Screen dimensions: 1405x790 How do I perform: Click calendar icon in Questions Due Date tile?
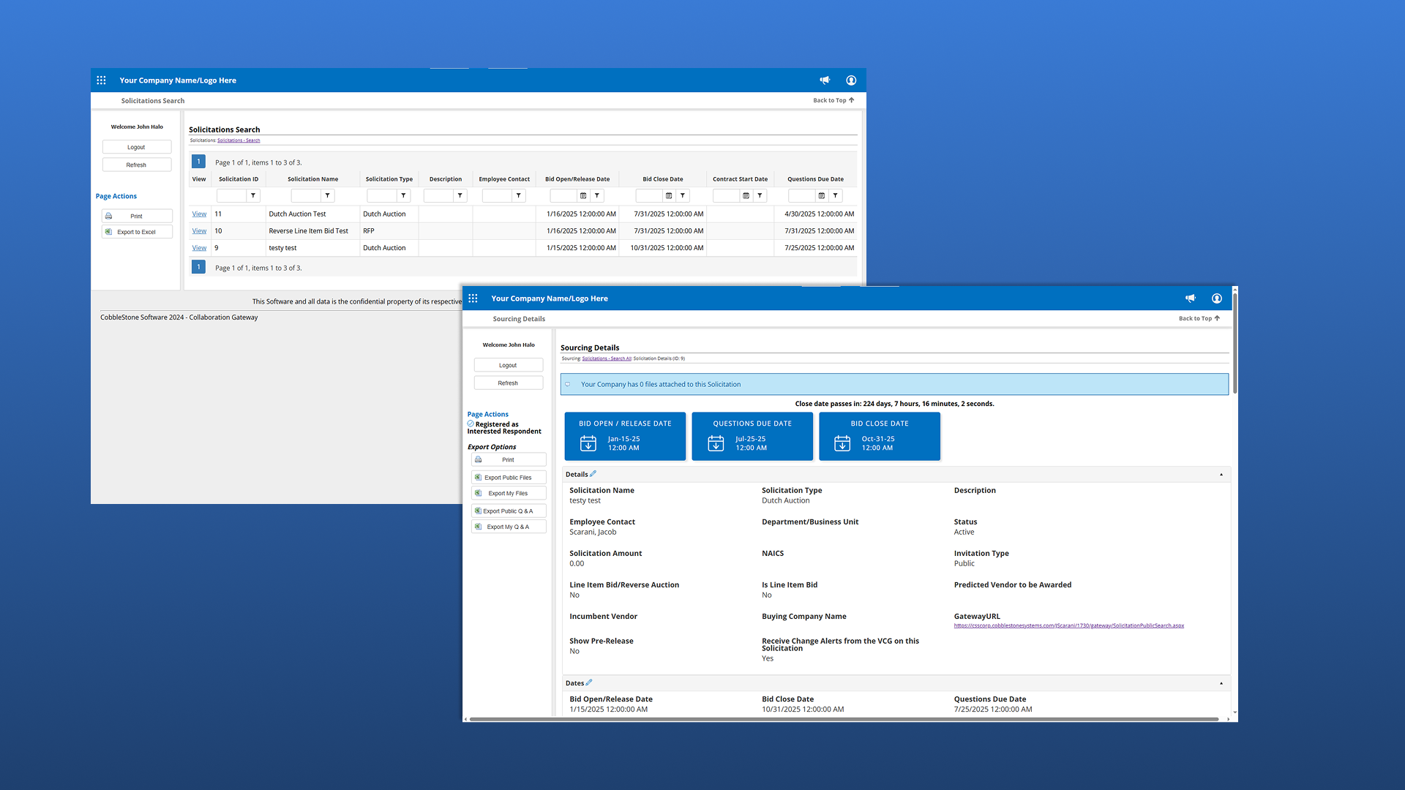716,443
